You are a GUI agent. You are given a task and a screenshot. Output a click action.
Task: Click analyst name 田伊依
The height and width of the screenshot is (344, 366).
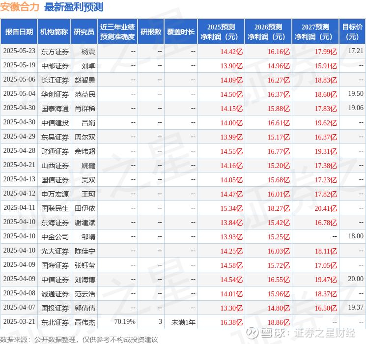[84, 208]
